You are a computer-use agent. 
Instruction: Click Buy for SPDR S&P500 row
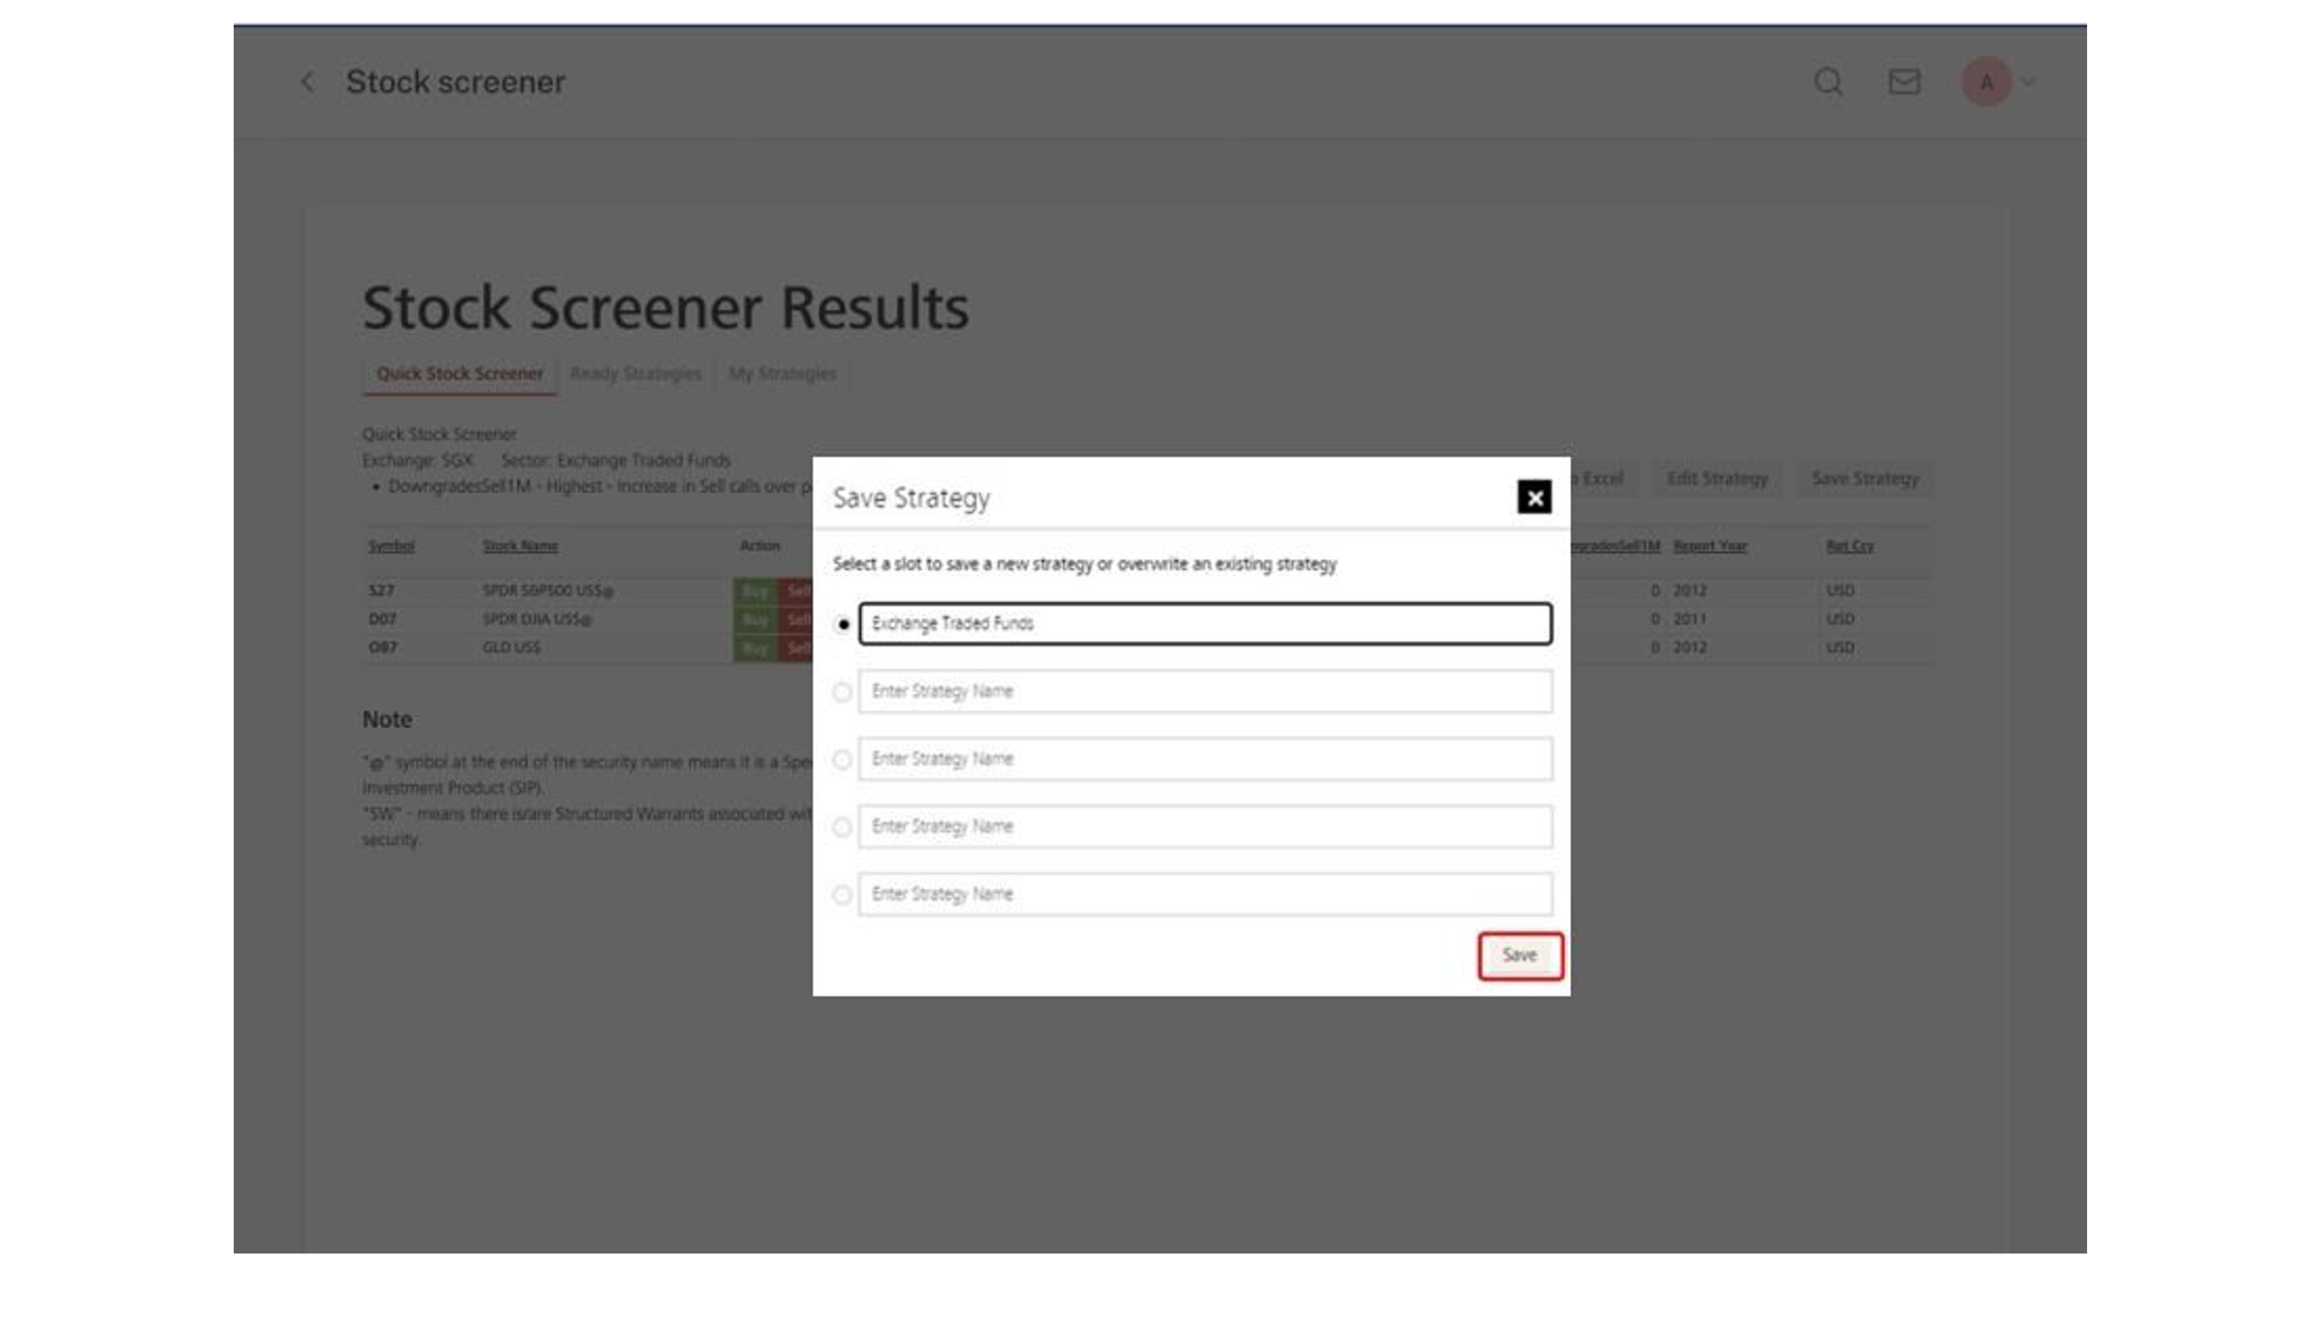(x=755, y=590)
